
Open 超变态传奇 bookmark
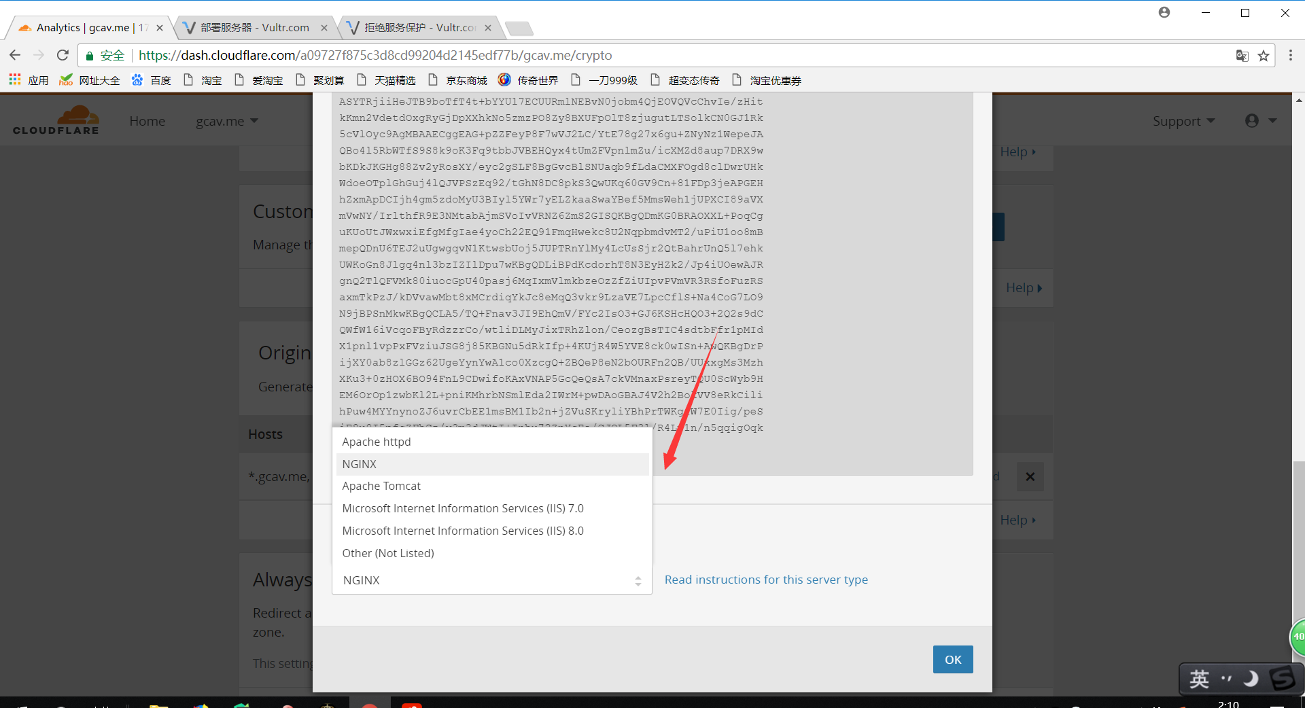pyautogui.click(x=685, y=80)
